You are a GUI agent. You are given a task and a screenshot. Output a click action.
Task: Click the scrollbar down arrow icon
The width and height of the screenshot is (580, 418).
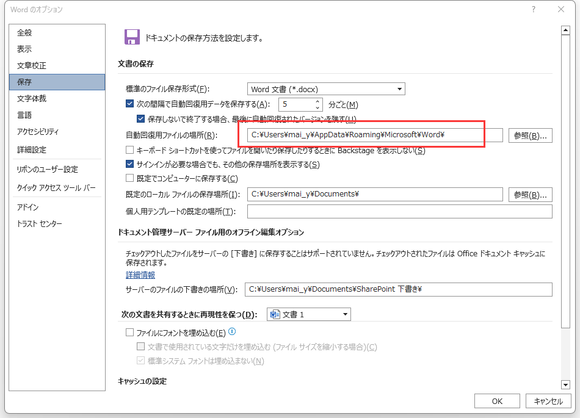(567, 384)
